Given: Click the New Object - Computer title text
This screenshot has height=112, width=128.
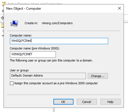Looking at the screenshot, I should tap(24, 8).
